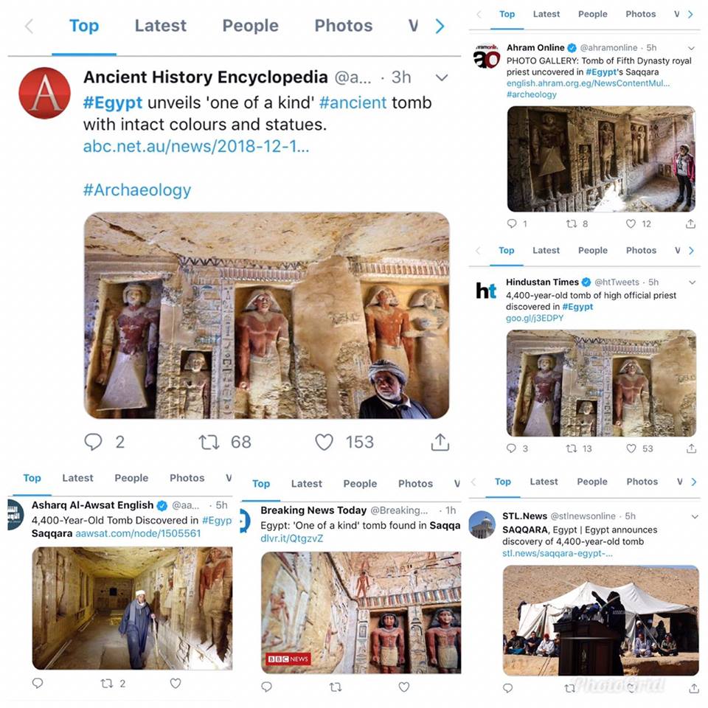View the Ancient History Encyclopedia tomb photo
Viewport: 708px width, 708px height.
pos(266,315)
